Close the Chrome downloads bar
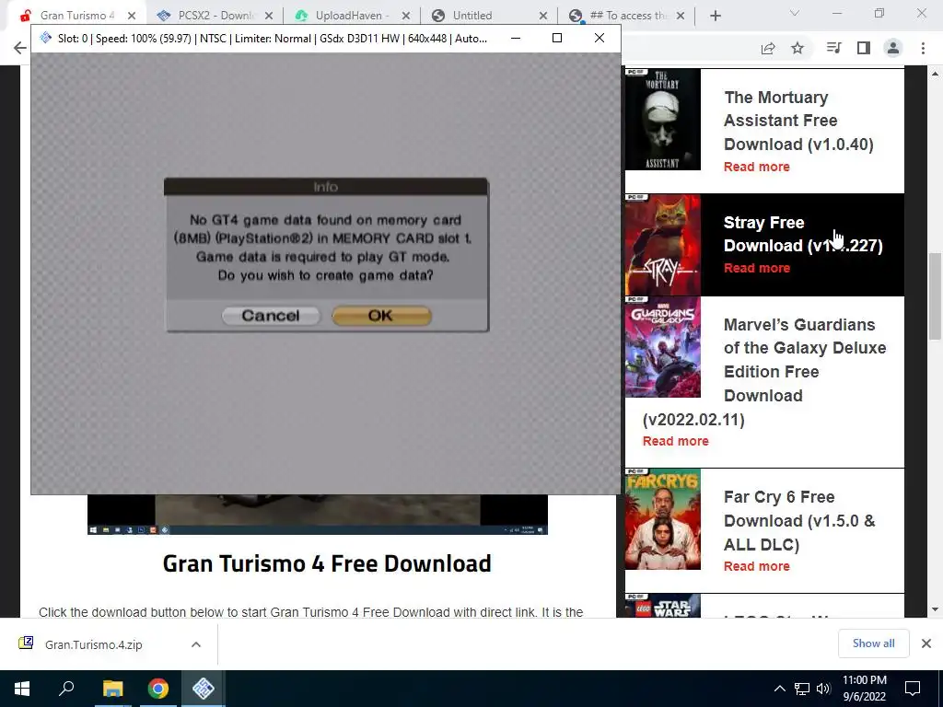Screen dimensions: 943x707 pos(926,643)
